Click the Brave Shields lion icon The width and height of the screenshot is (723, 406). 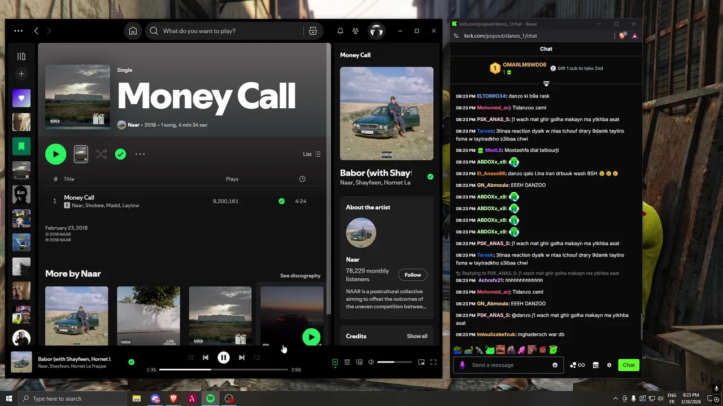(622, 36)
